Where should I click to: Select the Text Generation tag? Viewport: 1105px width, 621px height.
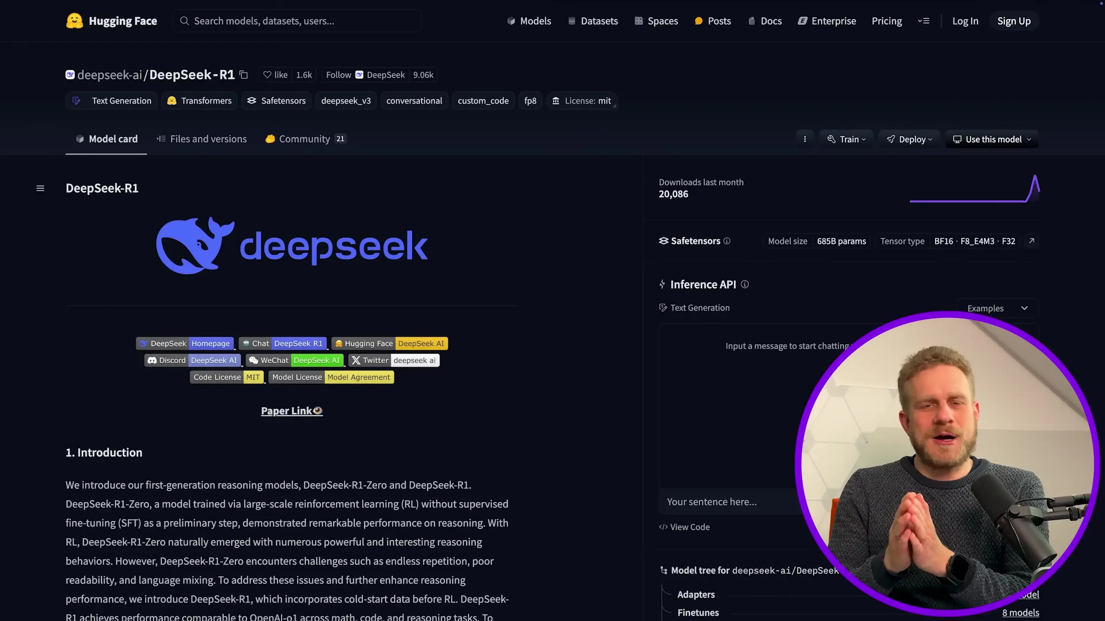coord(111,100)
